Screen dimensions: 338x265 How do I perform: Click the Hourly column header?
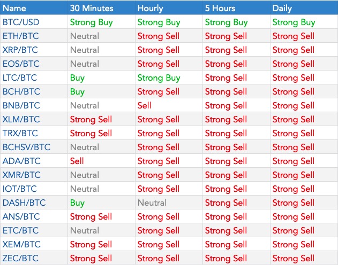point(151,8)
